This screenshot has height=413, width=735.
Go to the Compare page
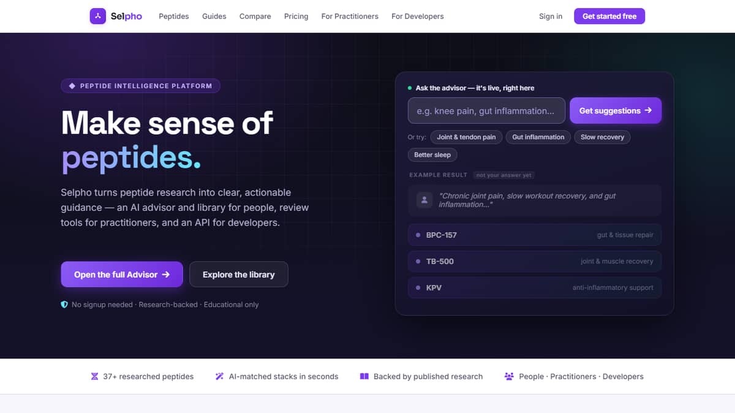point(255,17)
